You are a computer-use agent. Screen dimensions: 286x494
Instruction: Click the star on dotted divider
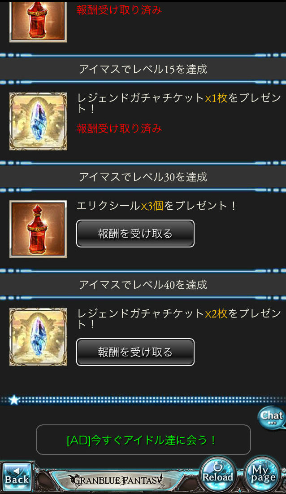(x=14, y=400)
